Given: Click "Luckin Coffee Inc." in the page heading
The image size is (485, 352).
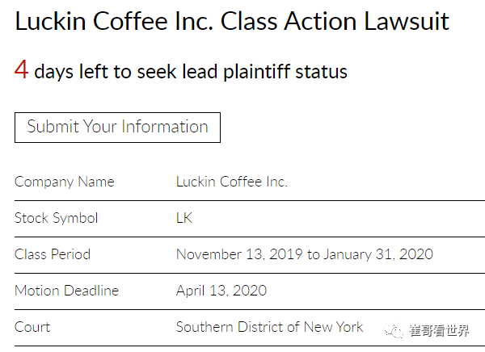Looking at the screenshot, I should 114,21.
